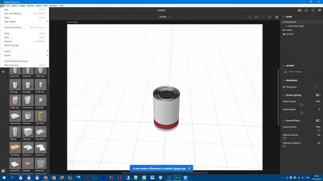Select the Cube Box model thumbnail
This screenshot has height=181, width=323.
28,132
